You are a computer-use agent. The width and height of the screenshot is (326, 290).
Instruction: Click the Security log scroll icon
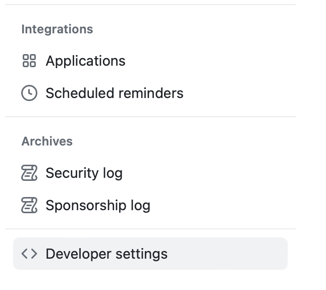(x=29, y=173)
